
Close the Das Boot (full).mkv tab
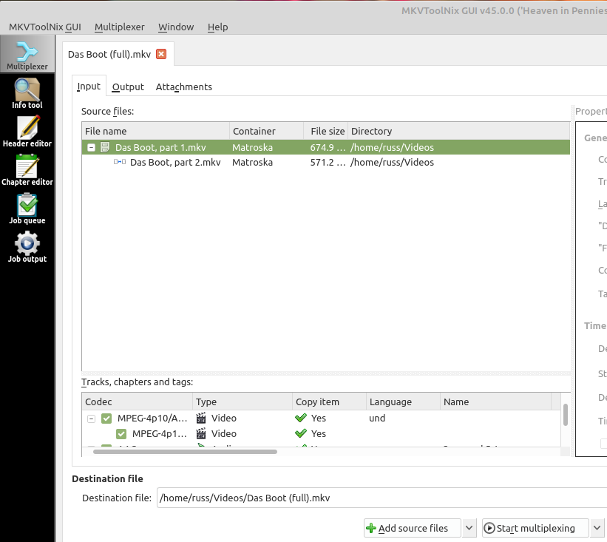click(x=161, y=54)
